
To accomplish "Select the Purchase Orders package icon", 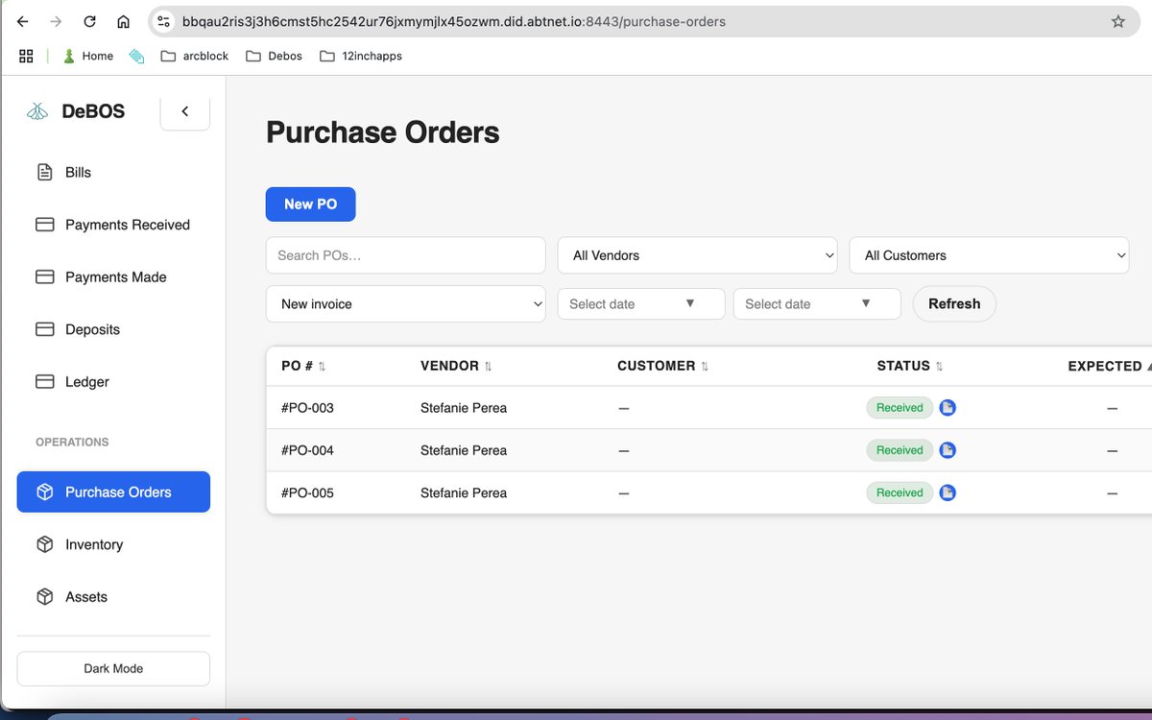I will 44,492.
